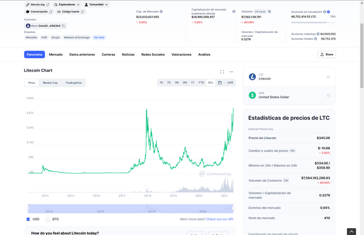The width and height of the screenshot is (364, 235).
Task: Click the Heco contract logo icon
Action: (x=28, y=26)
